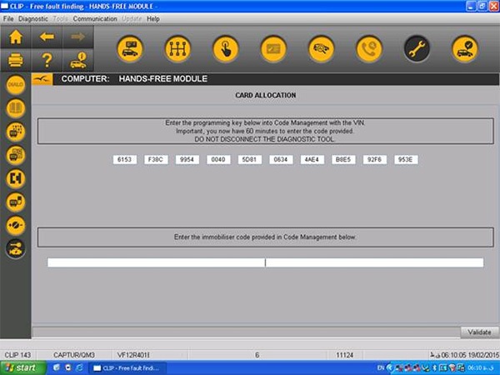Open the Communication menu
The image size is (500, 375).
pyautogui.click(x=94, y=18)
